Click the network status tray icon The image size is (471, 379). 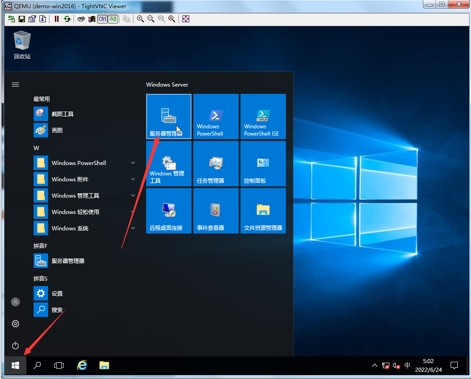(385, 365)
